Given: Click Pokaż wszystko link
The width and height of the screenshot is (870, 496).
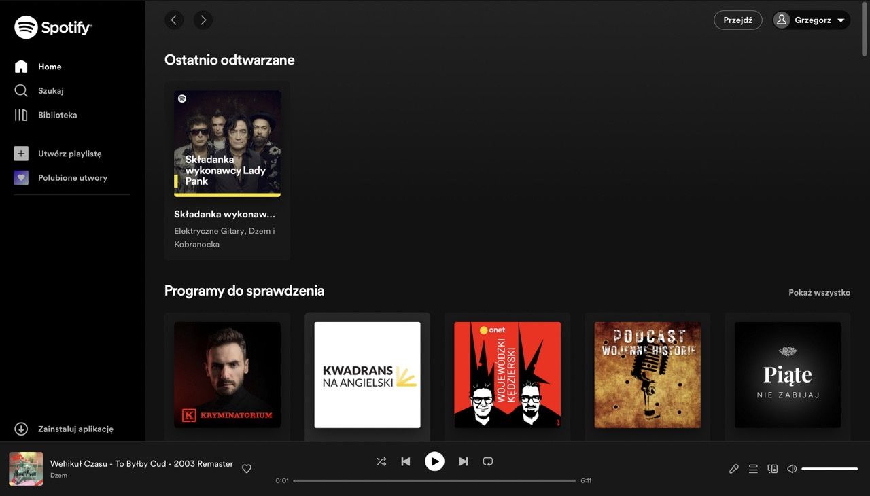Looking at the screenshot, I should (820, 293).
